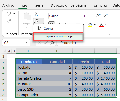Select column D header

pos(57,51)
